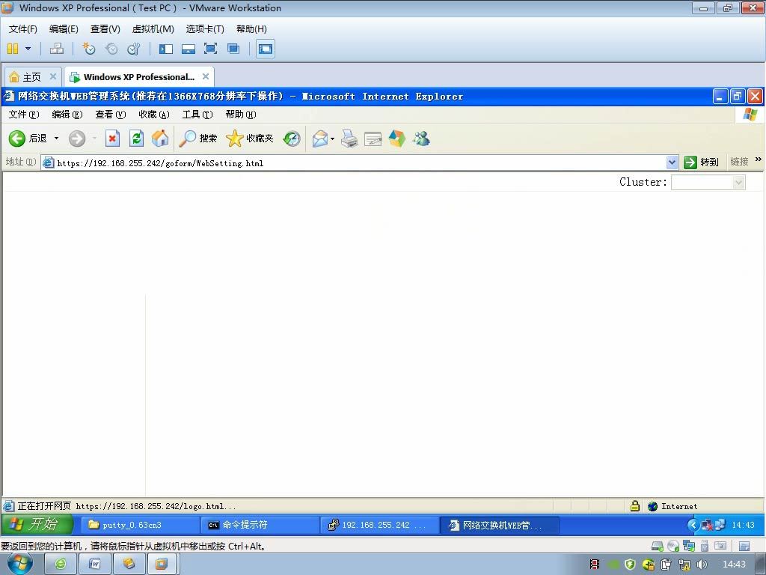Open Internet Explorer 帮助(H) menu
The height and width of the screenshot is (575, 766).
tap(241, 115)
